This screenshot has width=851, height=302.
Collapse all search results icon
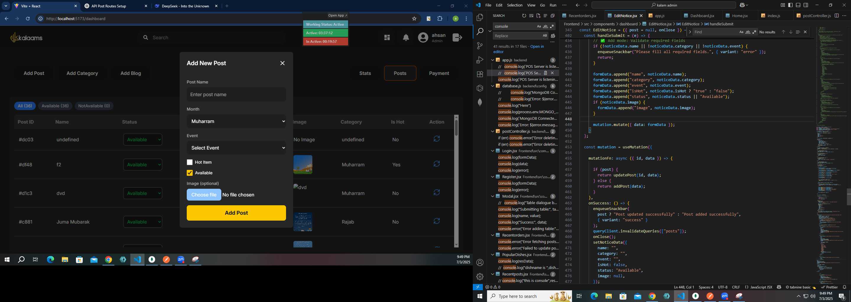tap(552, 16)
